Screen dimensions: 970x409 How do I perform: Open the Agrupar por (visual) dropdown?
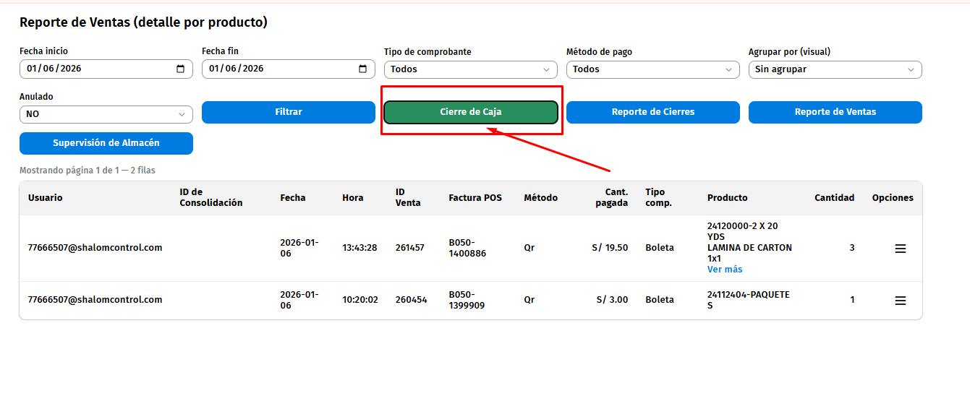pos(835,69)
